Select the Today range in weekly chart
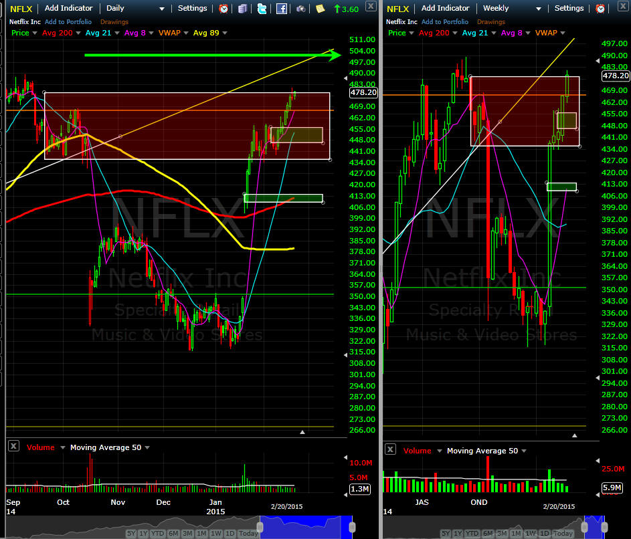Viewport: 631px width, 539px height. (x=563, y=534)
